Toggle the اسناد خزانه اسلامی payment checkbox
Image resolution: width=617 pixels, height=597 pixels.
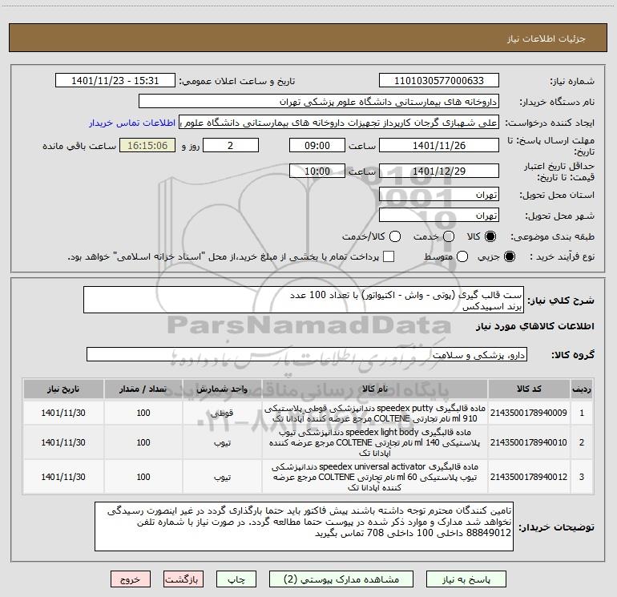coord(389,256)
